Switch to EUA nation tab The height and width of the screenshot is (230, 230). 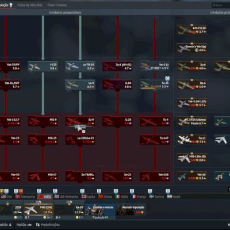tap(6, 197)
